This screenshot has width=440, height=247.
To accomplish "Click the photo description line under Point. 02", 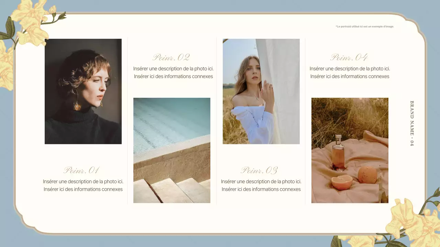I will [x=174, y=69].
